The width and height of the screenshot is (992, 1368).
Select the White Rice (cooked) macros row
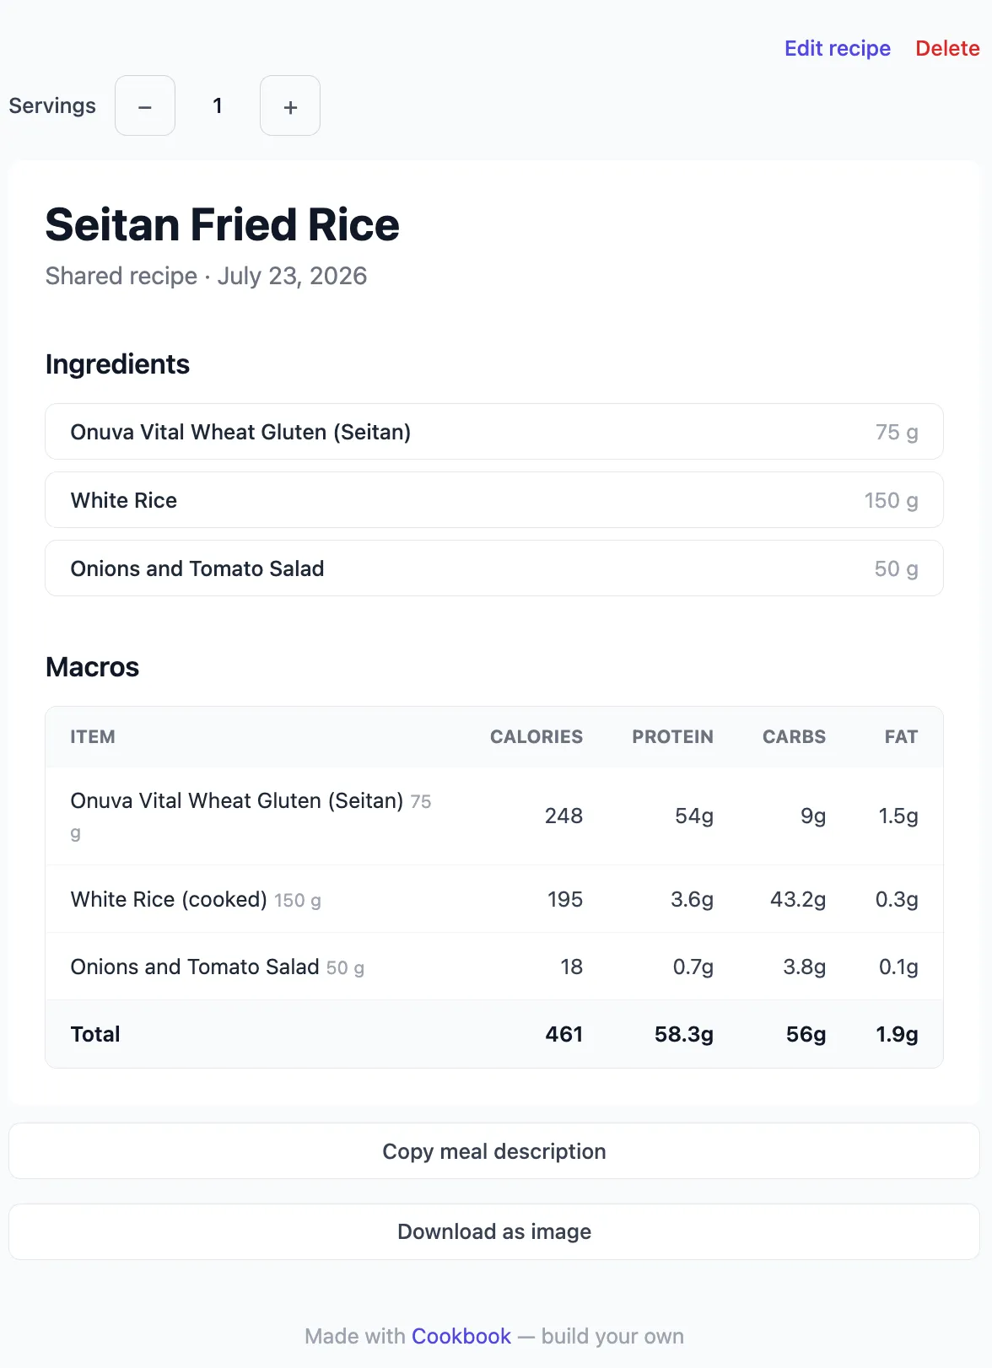point(494,899)
